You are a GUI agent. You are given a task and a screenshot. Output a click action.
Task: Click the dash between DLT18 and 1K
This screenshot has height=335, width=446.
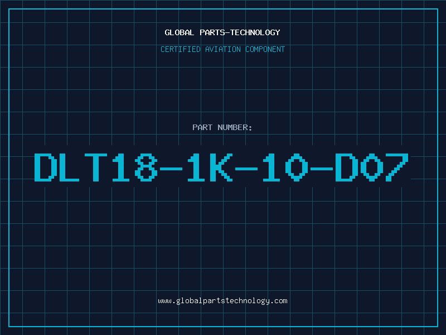[171, 169]
